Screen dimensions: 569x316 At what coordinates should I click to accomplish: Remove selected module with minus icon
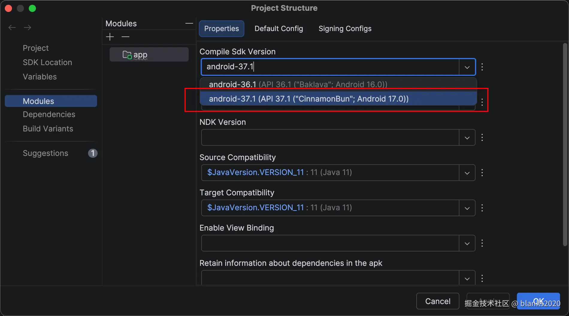coord(125,37)
